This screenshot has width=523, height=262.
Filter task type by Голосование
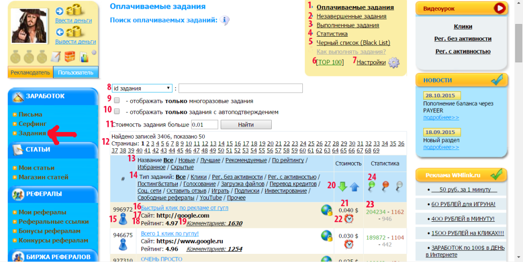click(x=200, y=184)
